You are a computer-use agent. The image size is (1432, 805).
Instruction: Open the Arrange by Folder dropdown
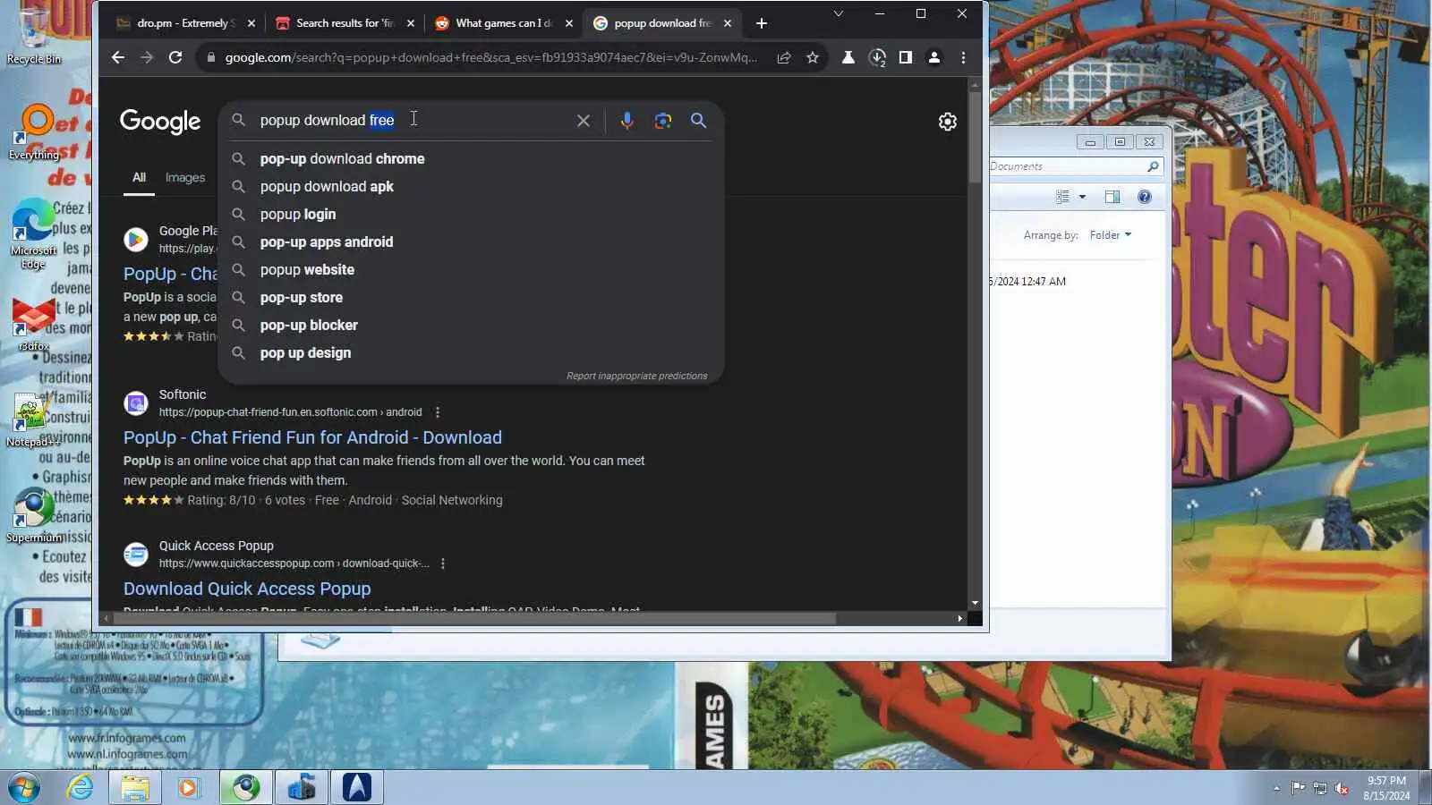(1111, 235)
